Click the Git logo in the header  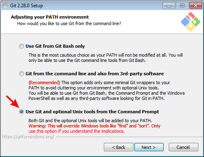pos(191,22)
